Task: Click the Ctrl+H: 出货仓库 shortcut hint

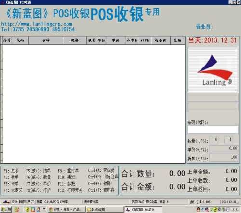Action: (103, 177)
